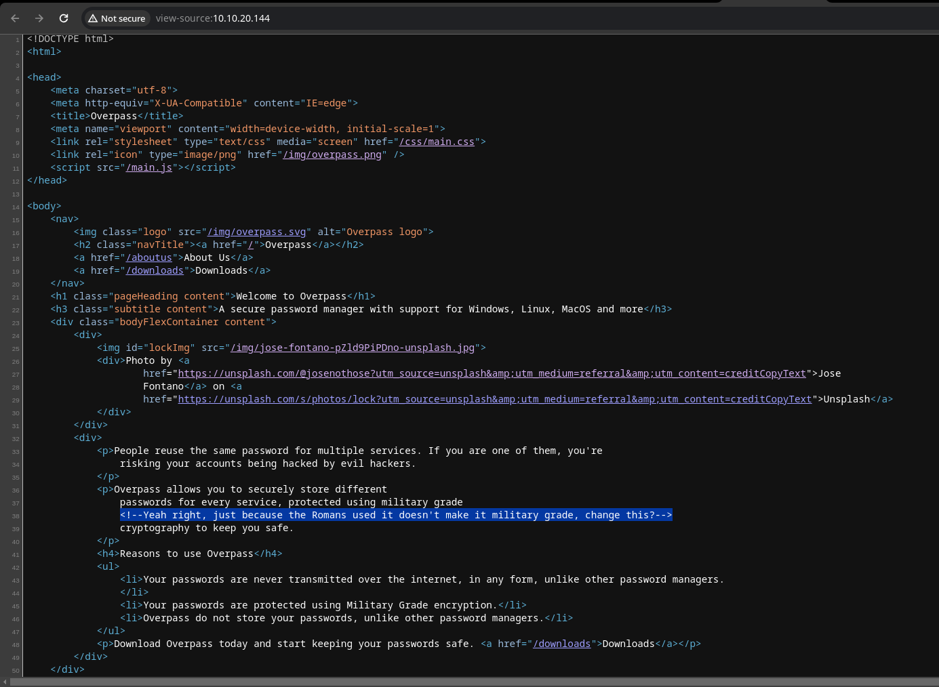Click line number 38 in the gutter

click(16, 516)
